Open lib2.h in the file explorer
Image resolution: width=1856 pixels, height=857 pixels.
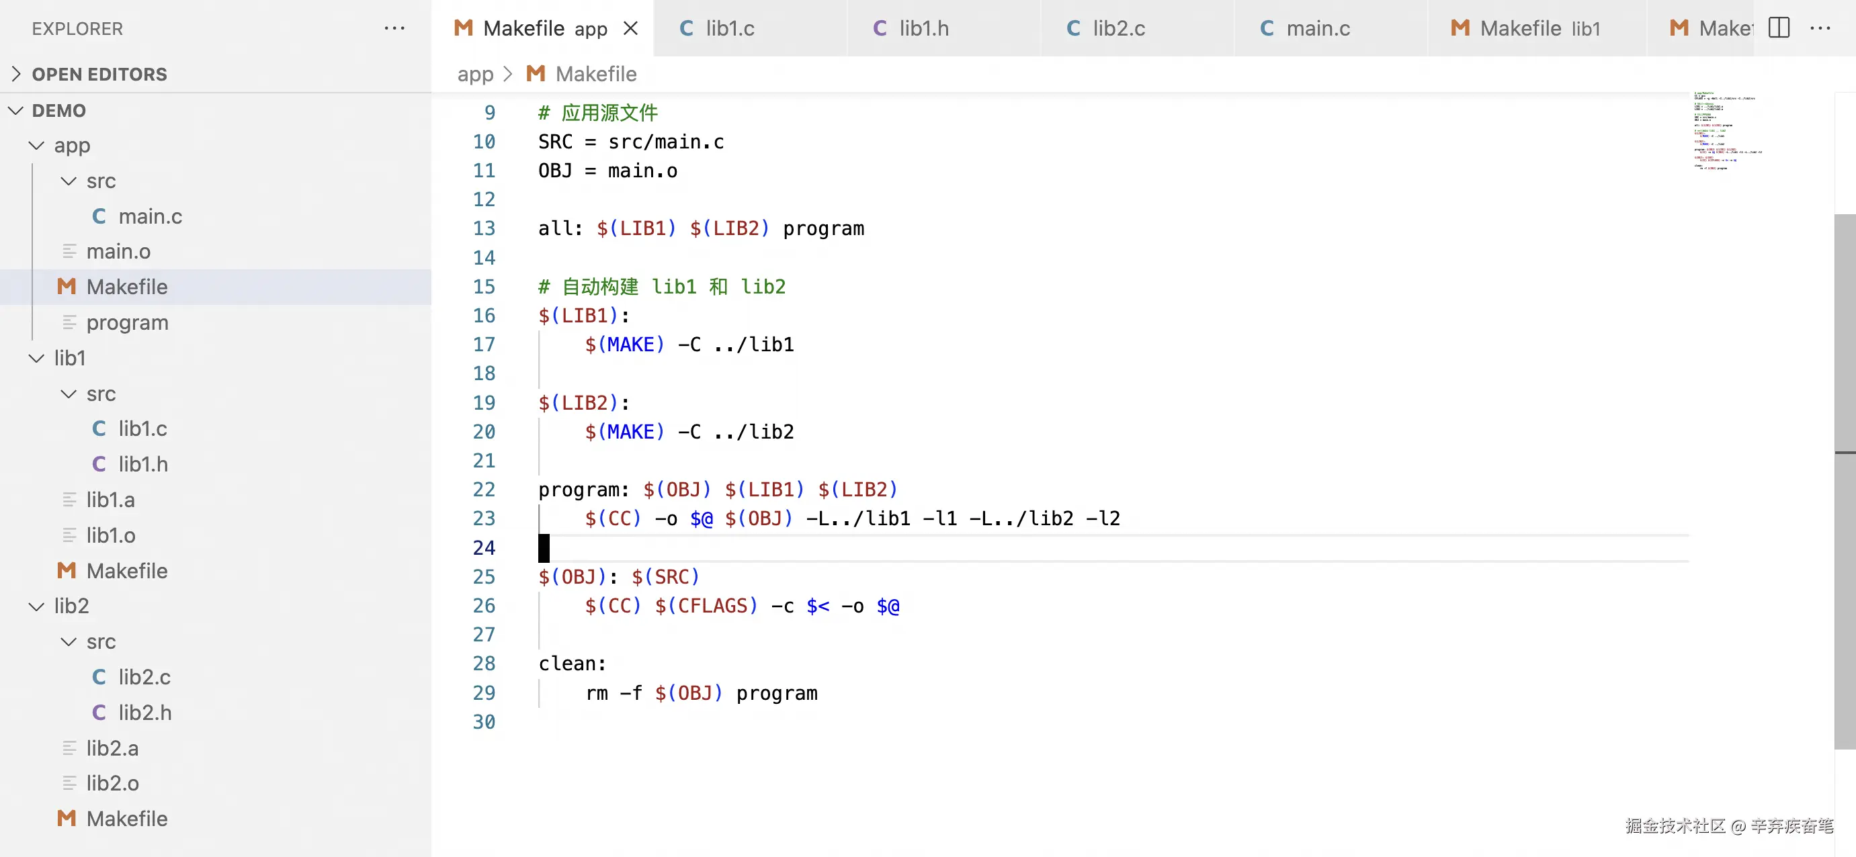click(144, 711)
